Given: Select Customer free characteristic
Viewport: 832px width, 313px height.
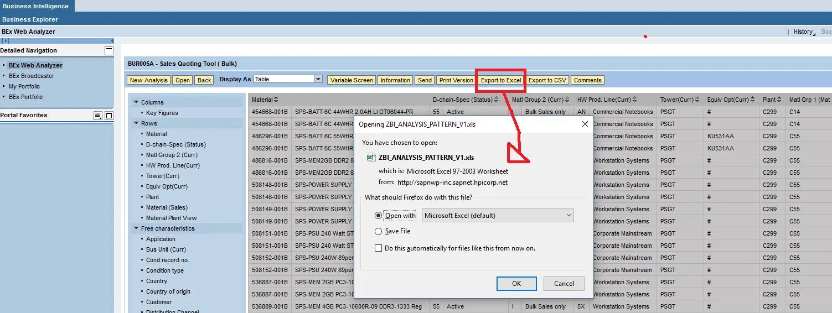Looking at the screenshot, I should pyautogui.click(x=159, y=302).
